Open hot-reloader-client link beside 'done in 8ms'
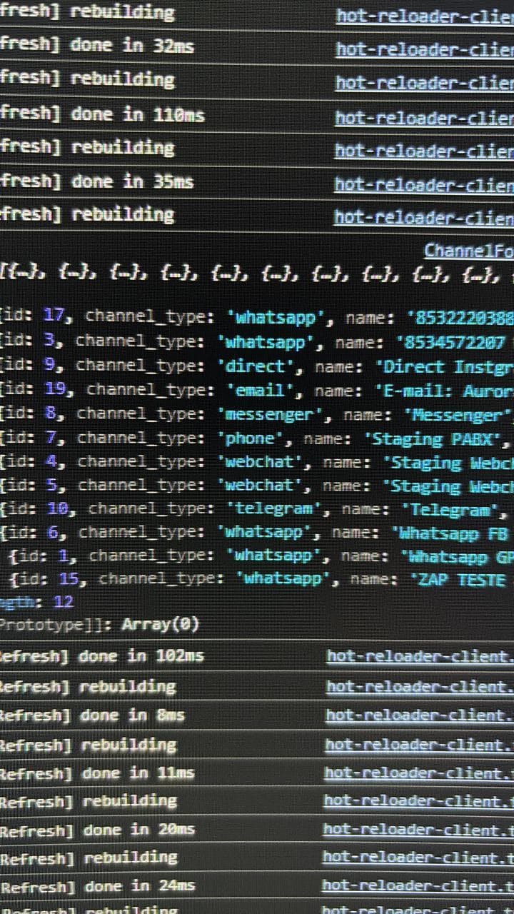This screenshot has width=514, height=914. (420, 715)
